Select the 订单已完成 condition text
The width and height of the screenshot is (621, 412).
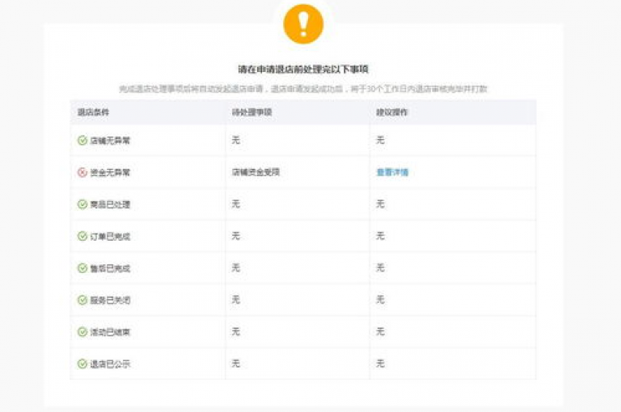[x=110, y=237]
